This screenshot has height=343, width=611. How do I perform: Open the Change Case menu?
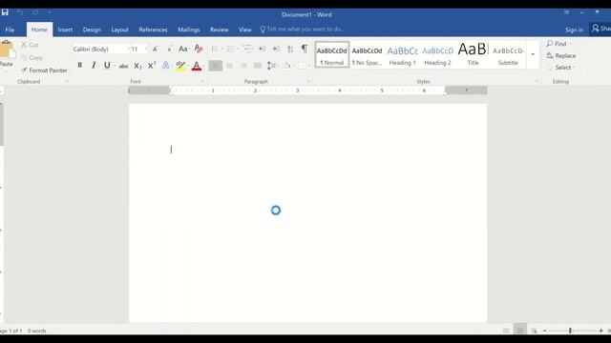pos(183,49)
